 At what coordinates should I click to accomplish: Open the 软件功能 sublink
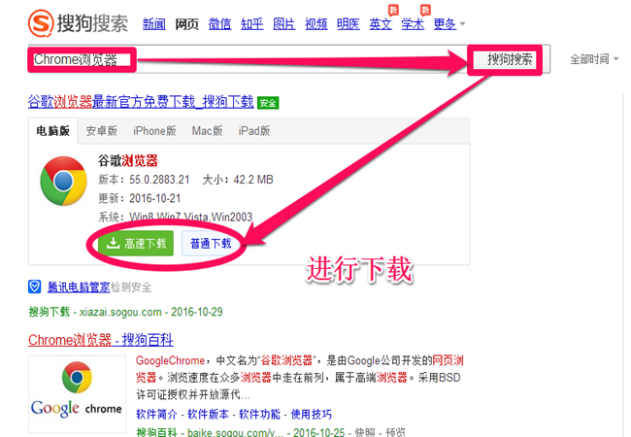pyautogui.click(x=259, y=414)
